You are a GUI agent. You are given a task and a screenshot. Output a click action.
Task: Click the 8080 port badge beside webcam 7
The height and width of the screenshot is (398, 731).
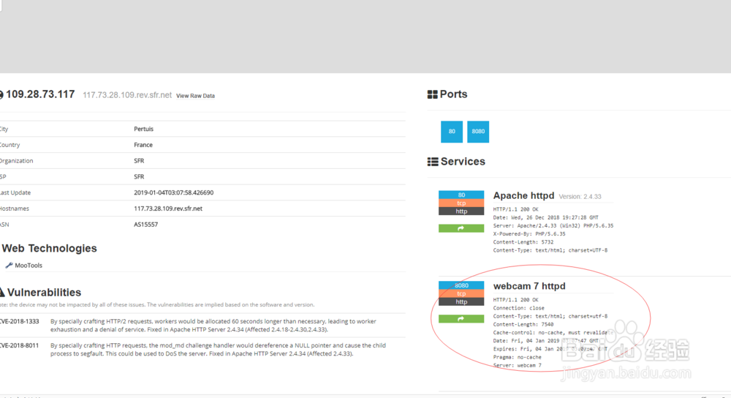(x=461, y=285)
